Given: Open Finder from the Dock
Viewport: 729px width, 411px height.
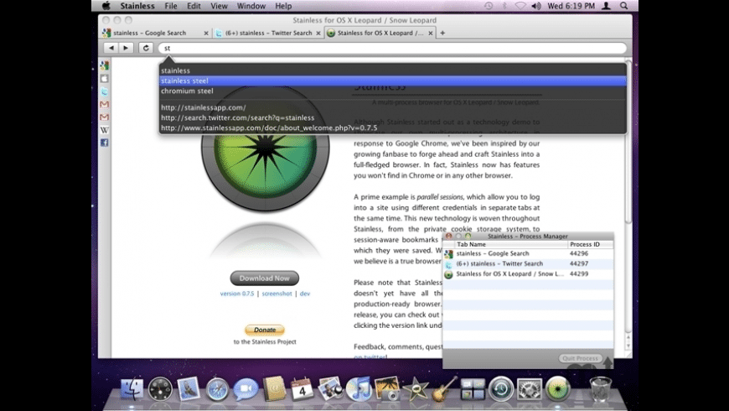Looking at the screenshot, I should point(132,388).
